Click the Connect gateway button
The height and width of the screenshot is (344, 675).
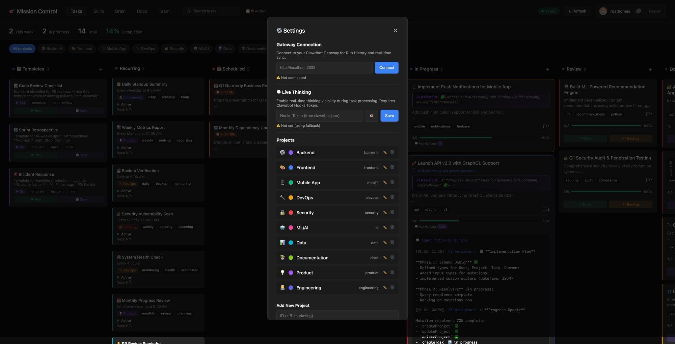click(x=386, y=68)
